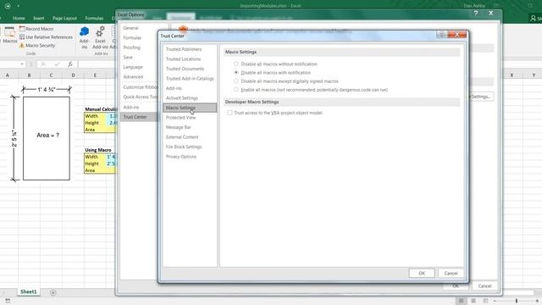Open Trusted Locations section
Screen dimensions: 542x305
(x=183, y=59)
